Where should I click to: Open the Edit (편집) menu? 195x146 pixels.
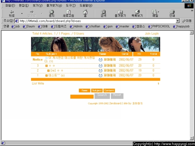(x=24, y=5)
